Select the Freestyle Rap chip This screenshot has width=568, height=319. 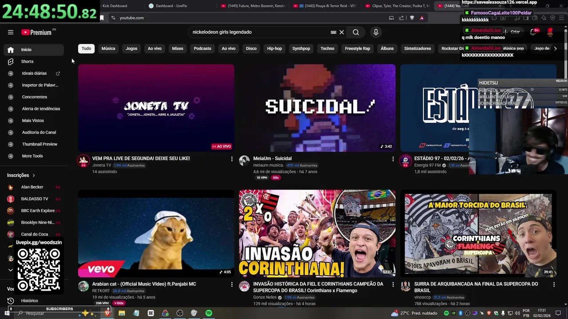(357, 49)
